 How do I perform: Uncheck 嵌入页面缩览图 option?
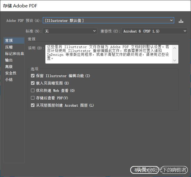pyautogui.click(x=33, y=83)
